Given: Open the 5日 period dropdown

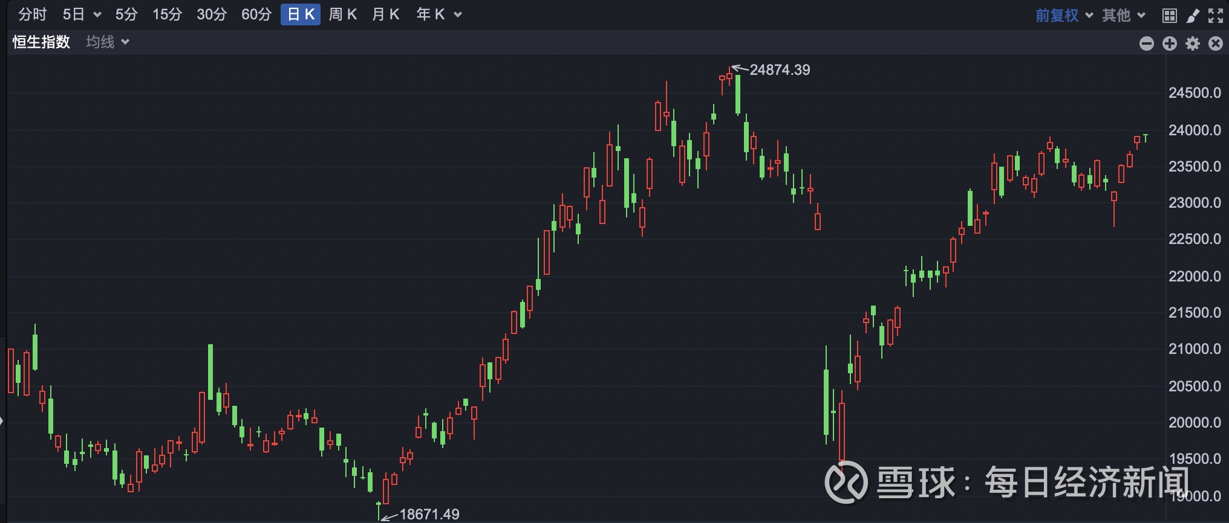Looking at the screenshot, I should pos(82,14).
